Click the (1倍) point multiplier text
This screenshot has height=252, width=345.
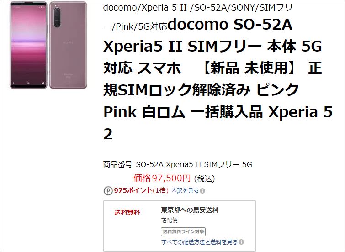pos(160,190)
